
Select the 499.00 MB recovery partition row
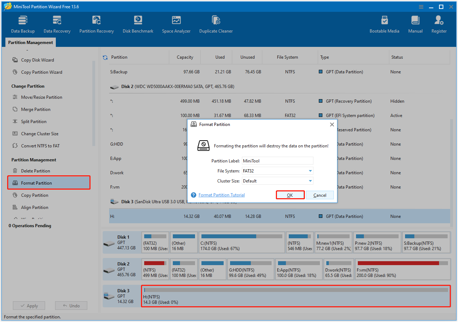(279, 101)
